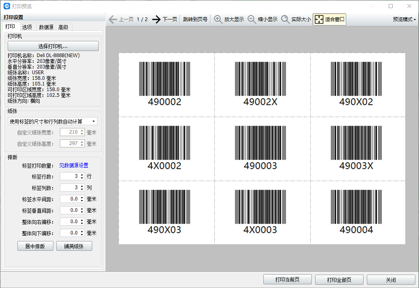Click the 居中排版 button
Image resolution: width=419 pixels, height=288 pixels.
tap(35, 246)
